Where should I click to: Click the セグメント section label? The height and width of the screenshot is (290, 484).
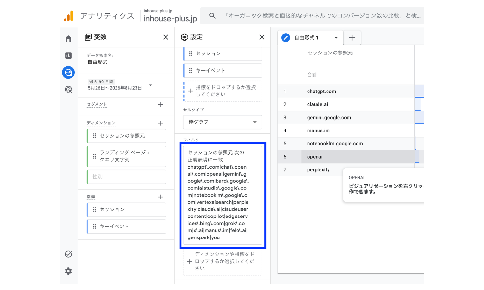coord(97,104)
